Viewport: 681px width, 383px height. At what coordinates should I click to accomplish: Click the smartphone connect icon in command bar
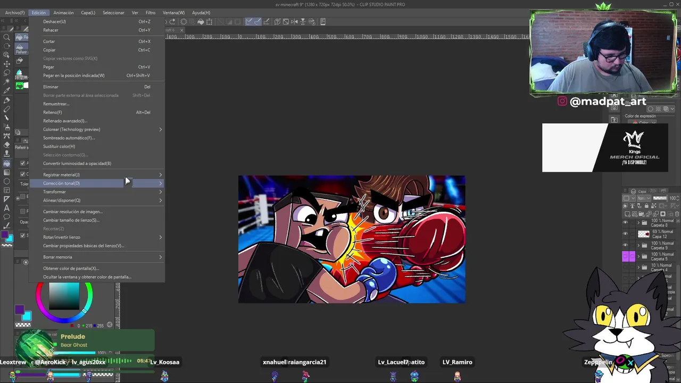point(323,22)
